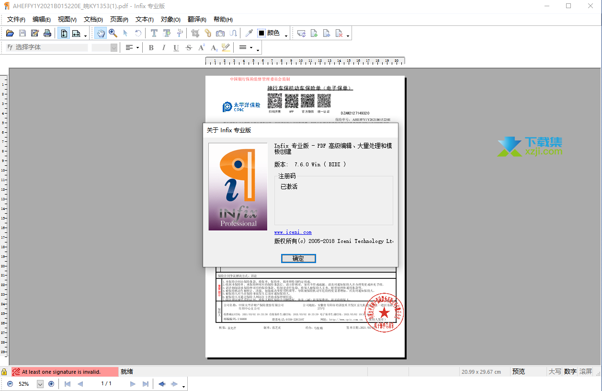Zoom out with the minus icon
This screenshot has width=602, height=391.
coord(10,384)
